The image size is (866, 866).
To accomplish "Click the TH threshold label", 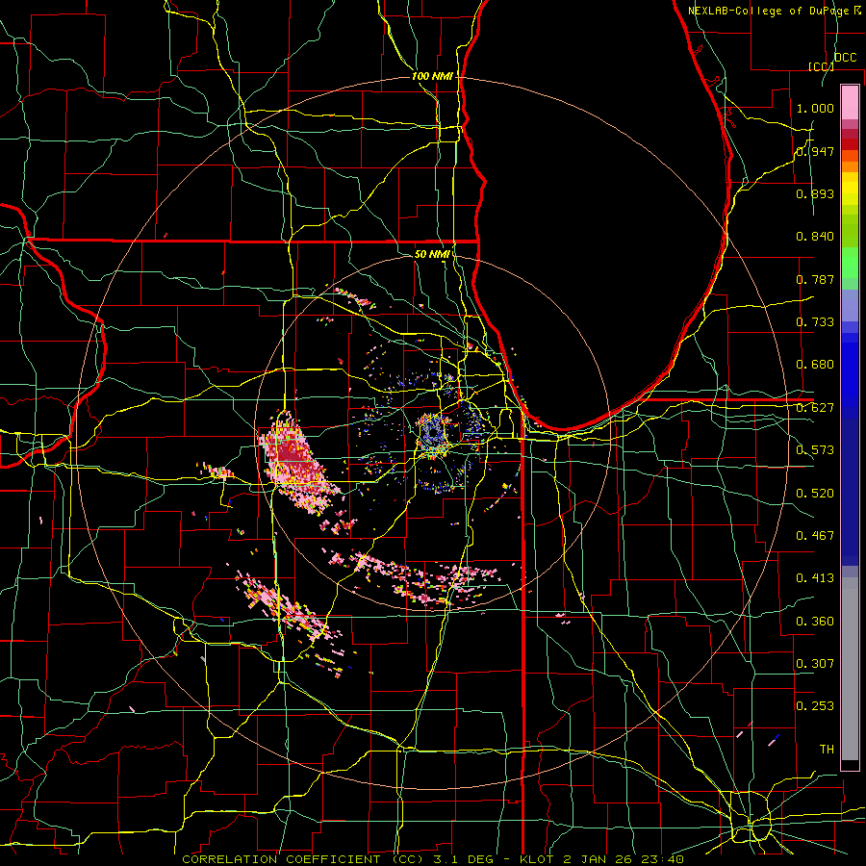I will tap(827, 750).
